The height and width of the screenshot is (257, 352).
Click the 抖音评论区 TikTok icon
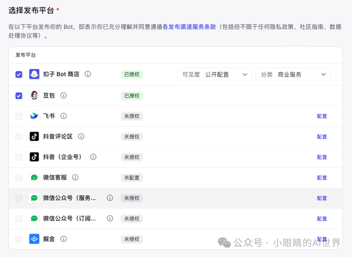(34, 136)
